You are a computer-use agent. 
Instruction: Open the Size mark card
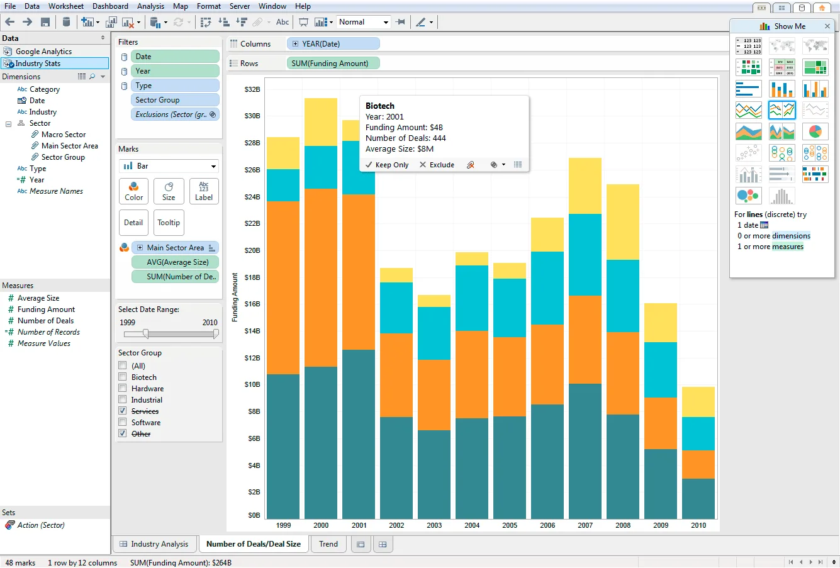click(x=169, y=191)
